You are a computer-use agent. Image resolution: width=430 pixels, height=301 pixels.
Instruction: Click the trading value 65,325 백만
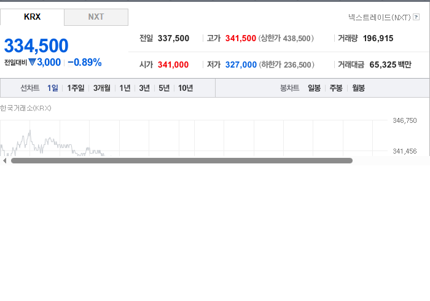pyautogui.click(x=390, y=64)
